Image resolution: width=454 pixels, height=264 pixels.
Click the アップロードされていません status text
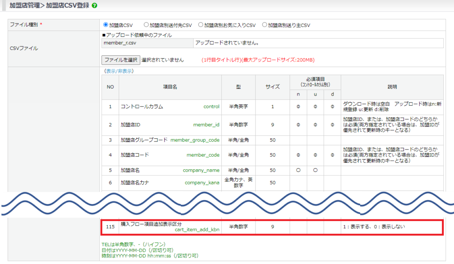[227, 43]
